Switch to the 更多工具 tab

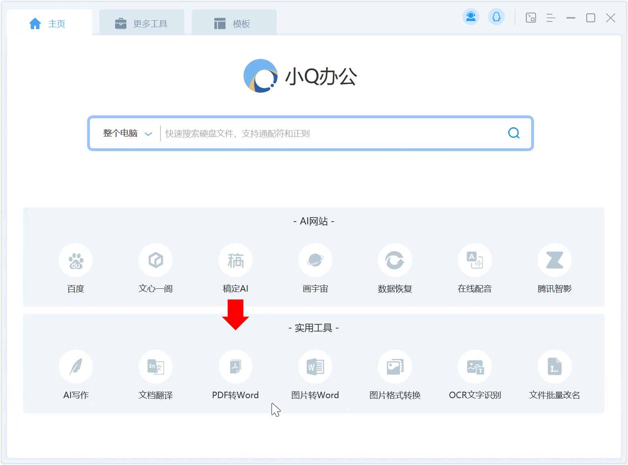tap(142, 24)
